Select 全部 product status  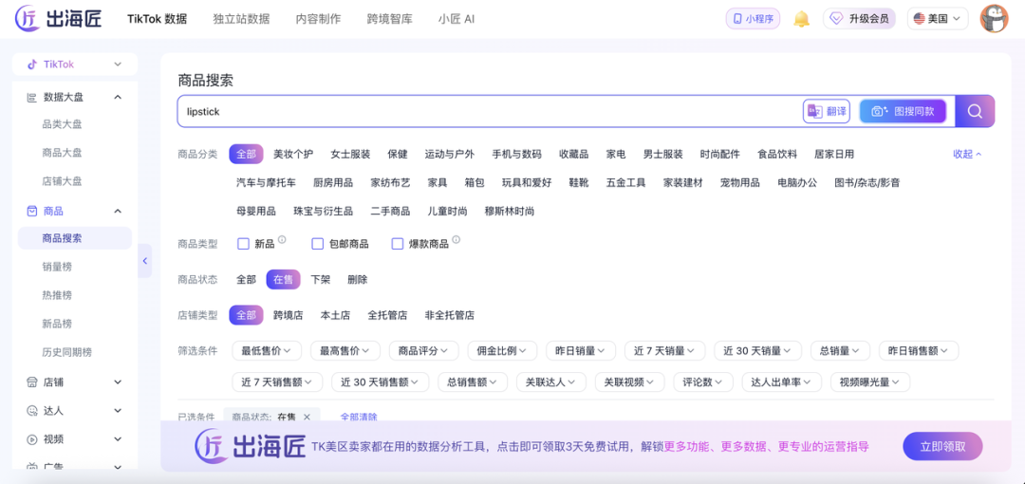[x=246, y=279]
